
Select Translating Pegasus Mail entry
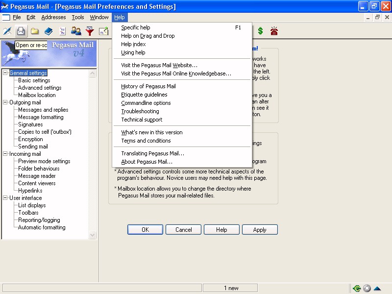[182, 153]
